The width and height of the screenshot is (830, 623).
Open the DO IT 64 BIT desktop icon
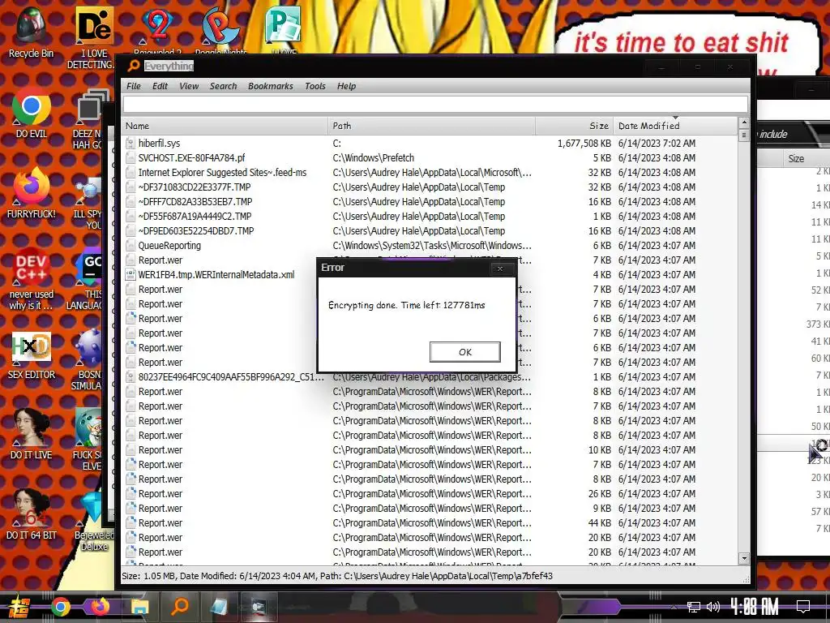pyautogui.click(x=31, y=513)
